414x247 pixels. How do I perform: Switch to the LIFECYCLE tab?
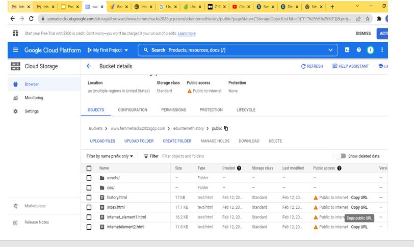pyautogui.click(x=246, y=109)
